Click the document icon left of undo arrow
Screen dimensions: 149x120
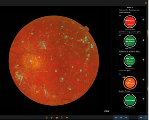tap(62, 118)
